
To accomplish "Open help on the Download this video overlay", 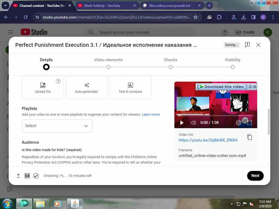I will point(250,86).
